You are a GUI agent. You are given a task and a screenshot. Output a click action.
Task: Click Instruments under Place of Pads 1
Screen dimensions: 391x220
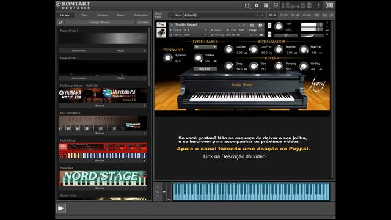79,51
